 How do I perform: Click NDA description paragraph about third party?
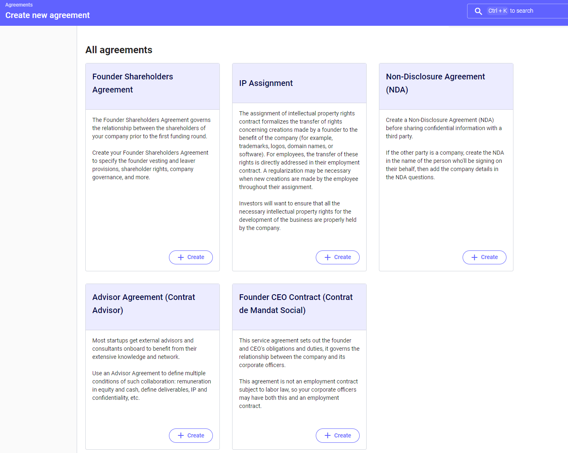point(443,128)
